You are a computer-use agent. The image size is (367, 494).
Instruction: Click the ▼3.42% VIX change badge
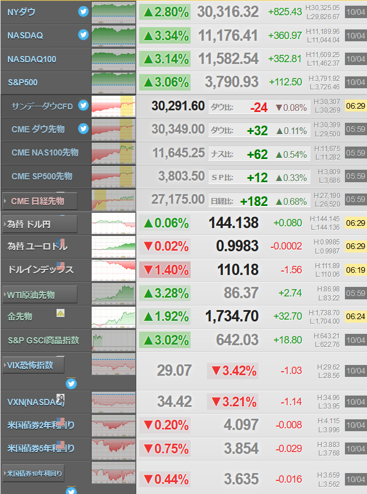click(x=233, y=371)
